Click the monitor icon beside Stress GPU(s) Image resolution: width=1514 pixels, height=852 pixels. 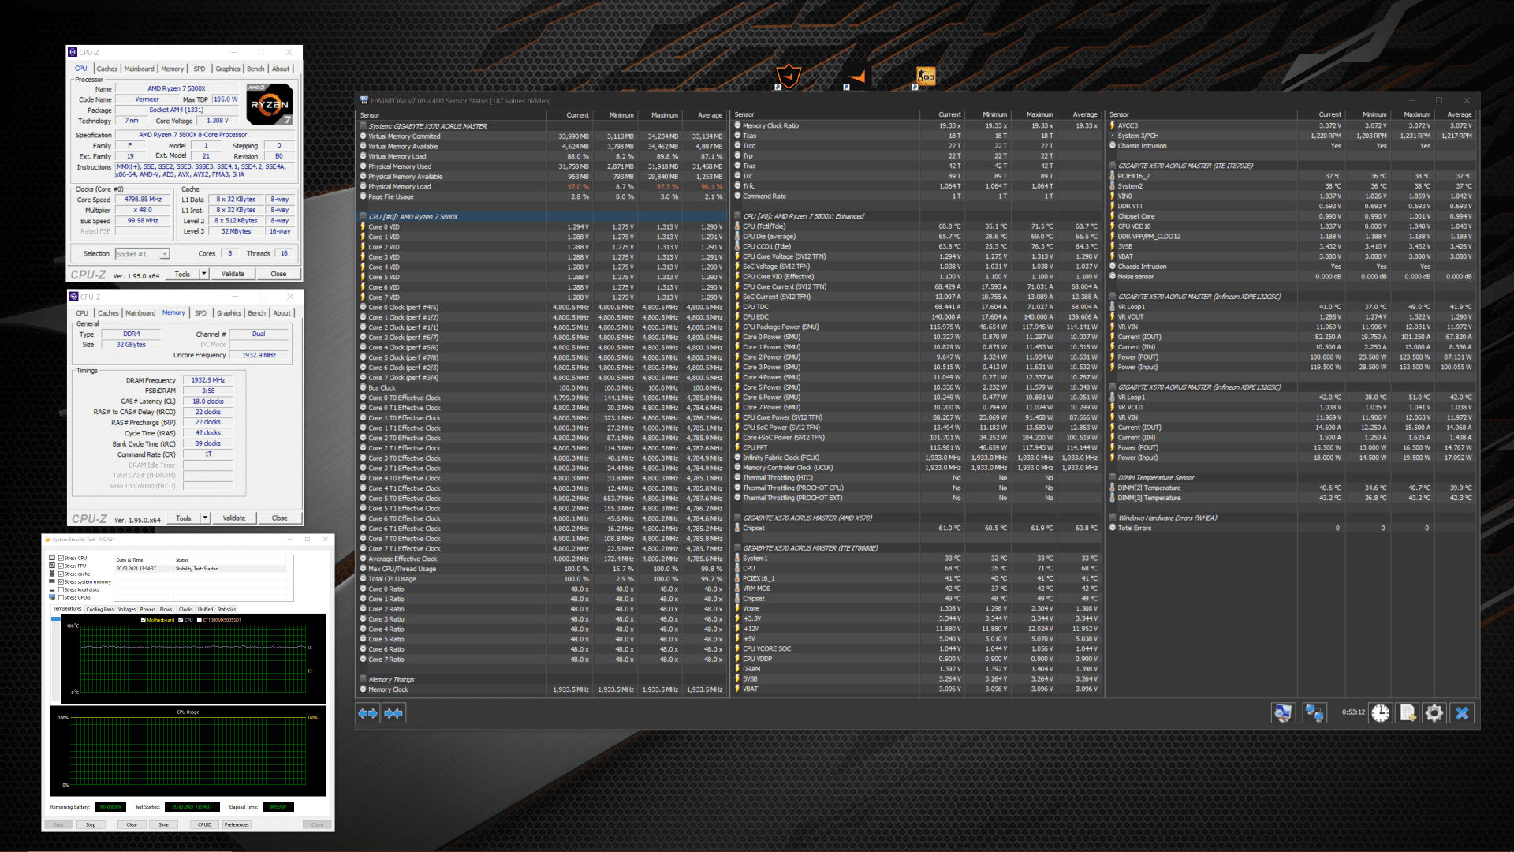pyautogui.click(x=52, y=597)
